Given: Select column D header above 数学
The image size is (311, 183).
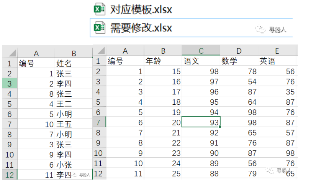Looking at the screenshot, I should click(239, 51).
